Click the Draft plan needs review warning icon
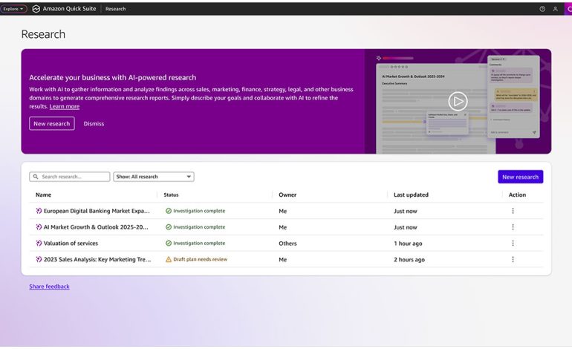 click(x=169, y=260)
